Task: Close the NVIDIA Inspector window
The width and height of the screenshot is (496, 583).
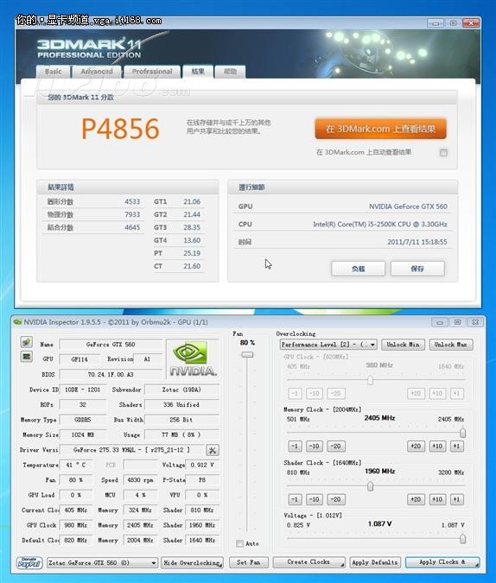Action: pyautogui.click(x=475, y=322)
